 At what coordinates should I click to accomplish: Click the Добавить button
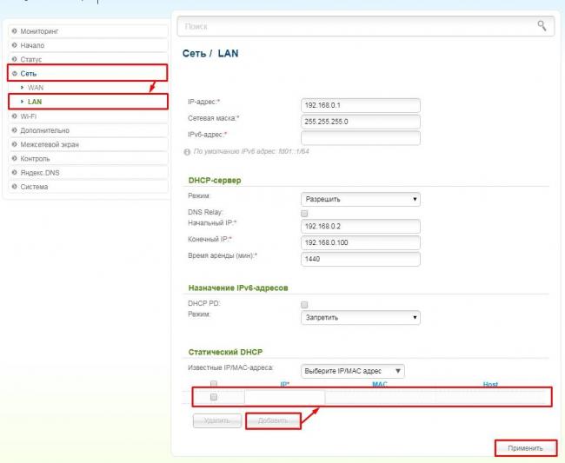click(x=273, y=420)
